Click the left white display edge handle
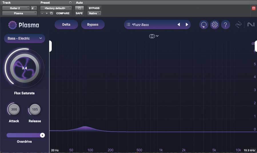 coord(51,46)
